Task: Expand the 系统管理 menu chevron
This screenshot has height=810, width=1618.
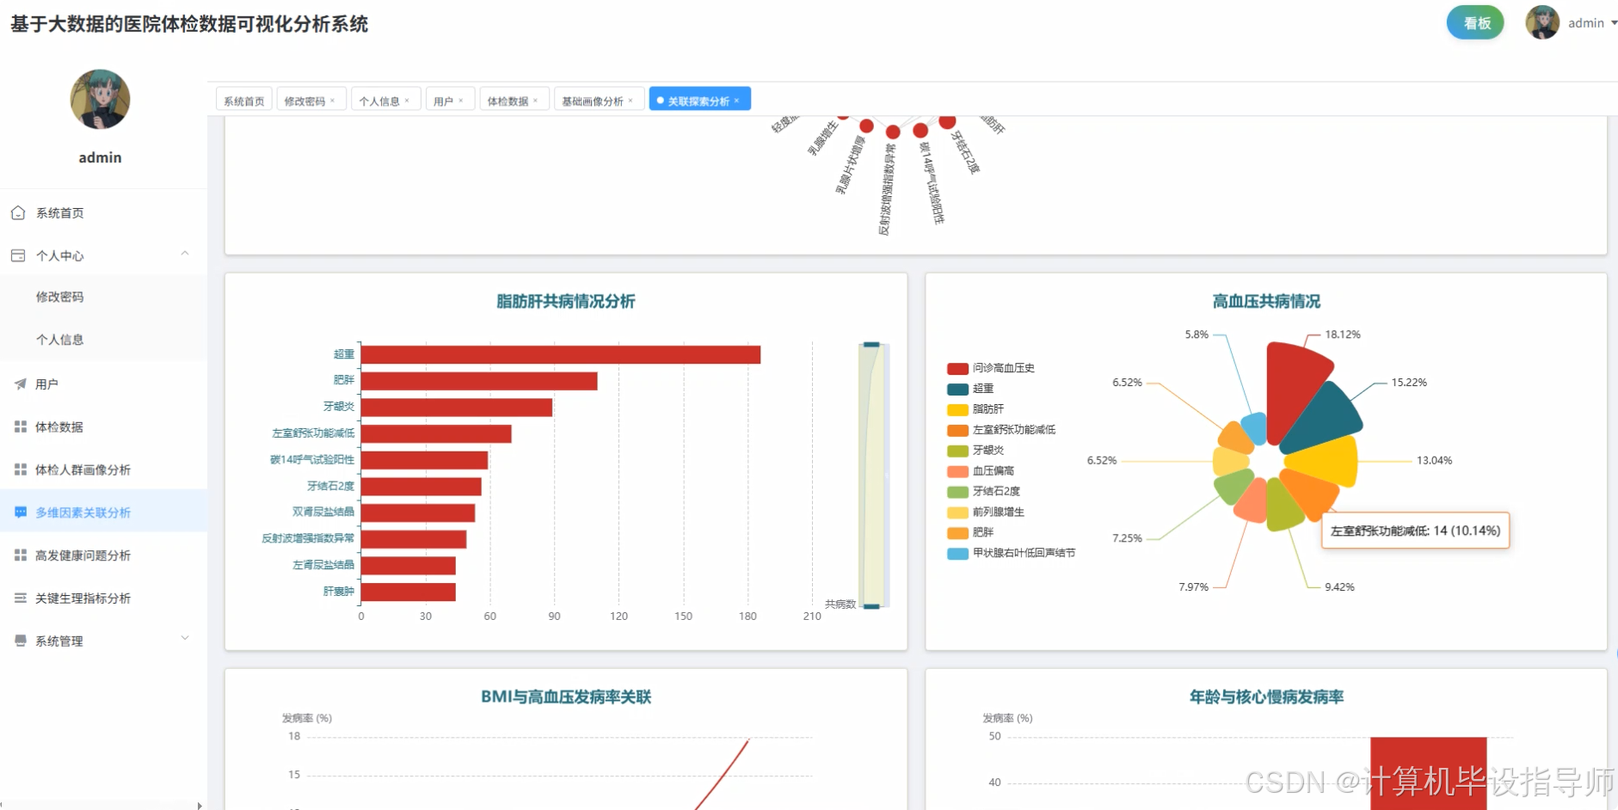Action: (x=185, y=638)
